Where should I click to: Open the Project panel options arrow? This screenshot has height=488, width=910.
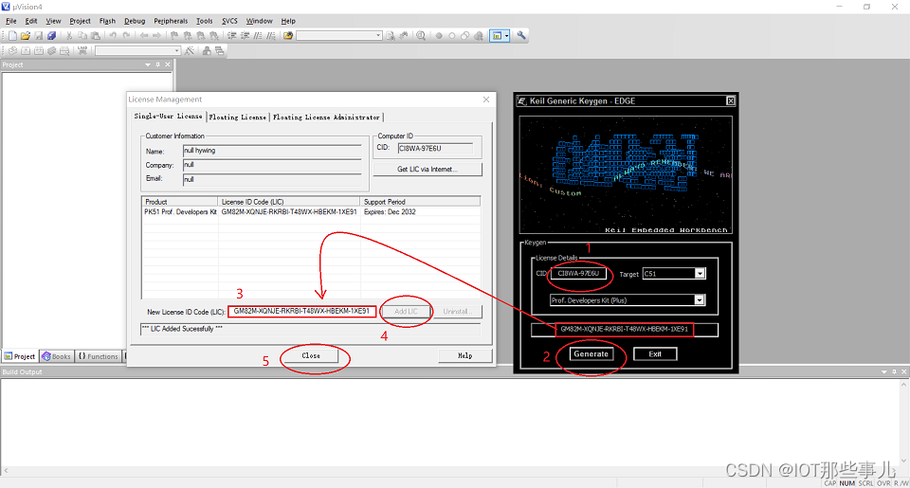148,64
